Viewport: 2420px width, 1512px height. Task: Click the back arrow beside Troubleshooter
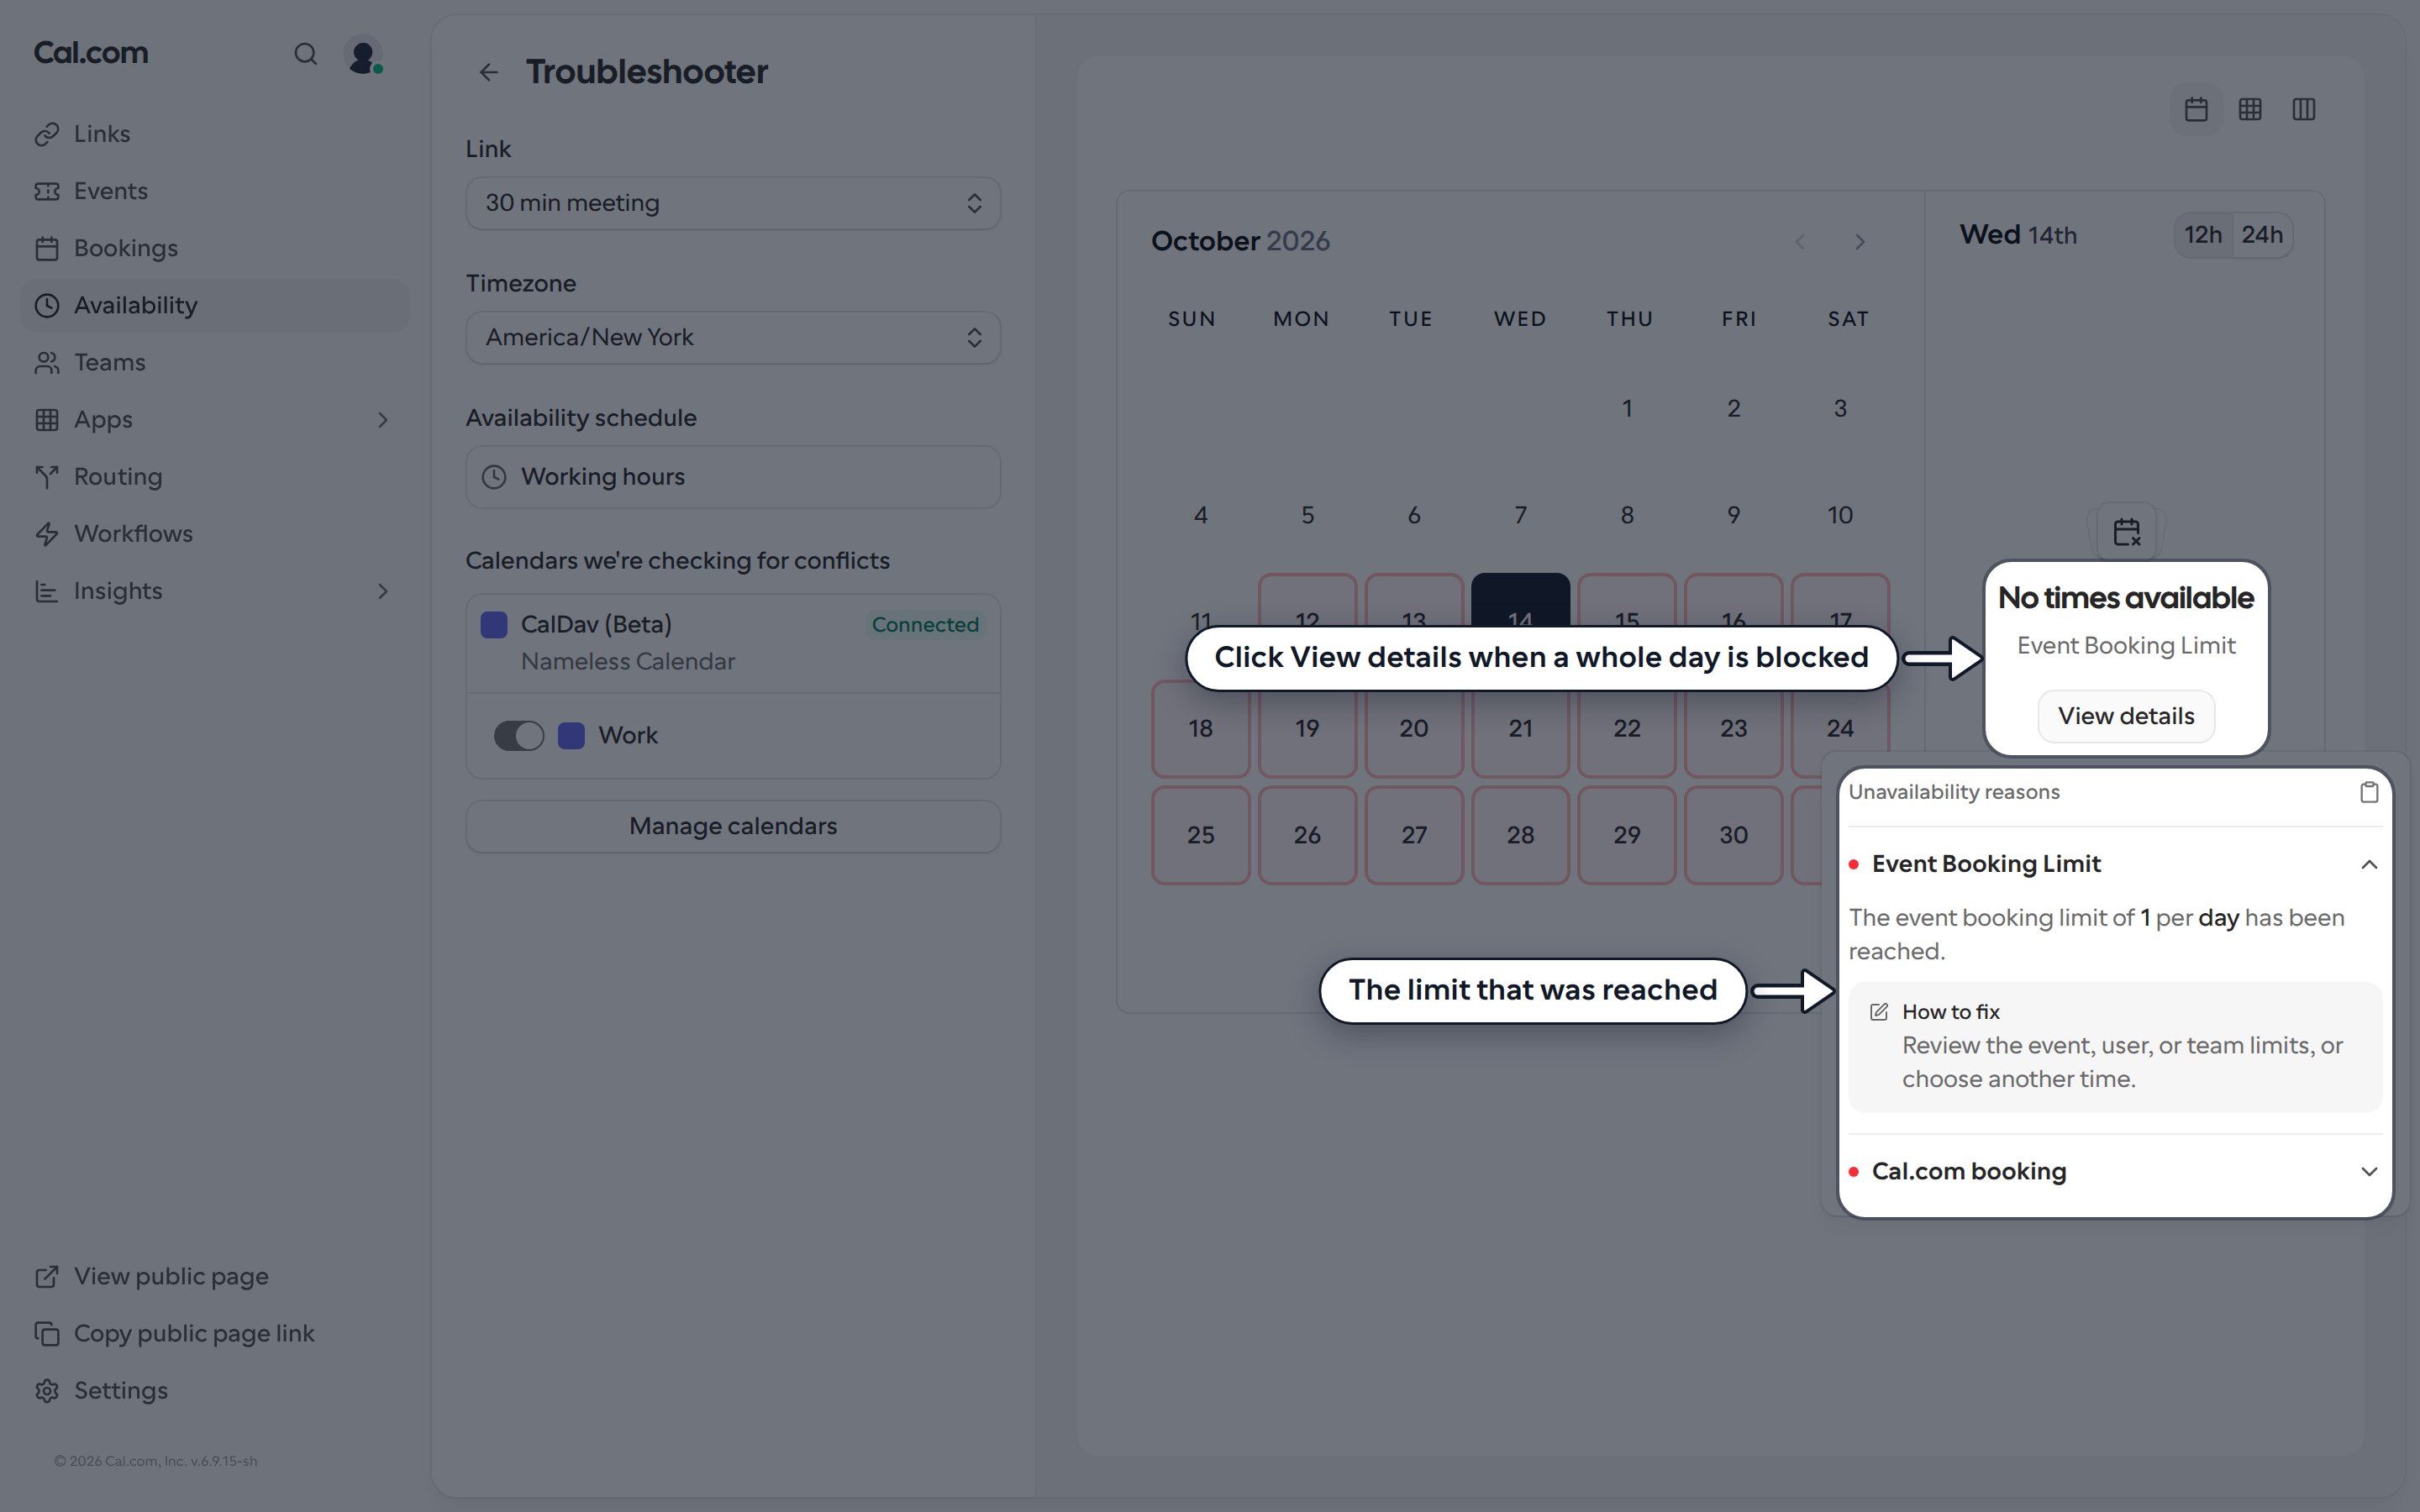pyautogui.click(x=488, y=72)
